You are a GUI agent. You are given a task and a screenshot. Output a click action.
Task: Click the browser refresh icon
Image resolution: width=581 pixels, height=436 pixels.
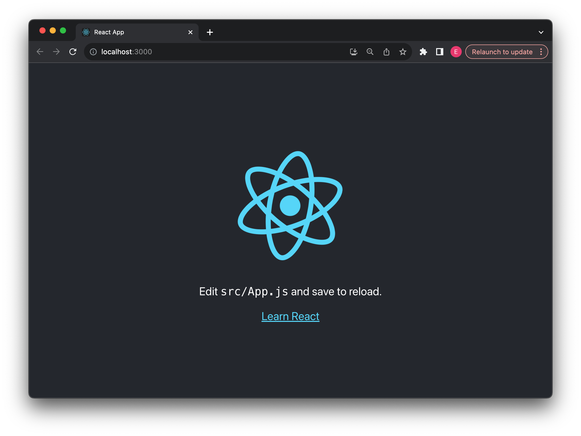click(x=73, y=52)
